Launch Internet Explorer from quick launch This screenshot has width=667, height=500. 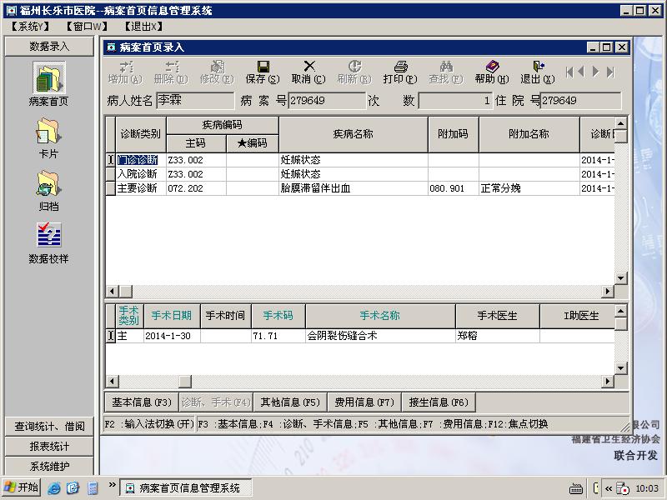click(54, 487)
